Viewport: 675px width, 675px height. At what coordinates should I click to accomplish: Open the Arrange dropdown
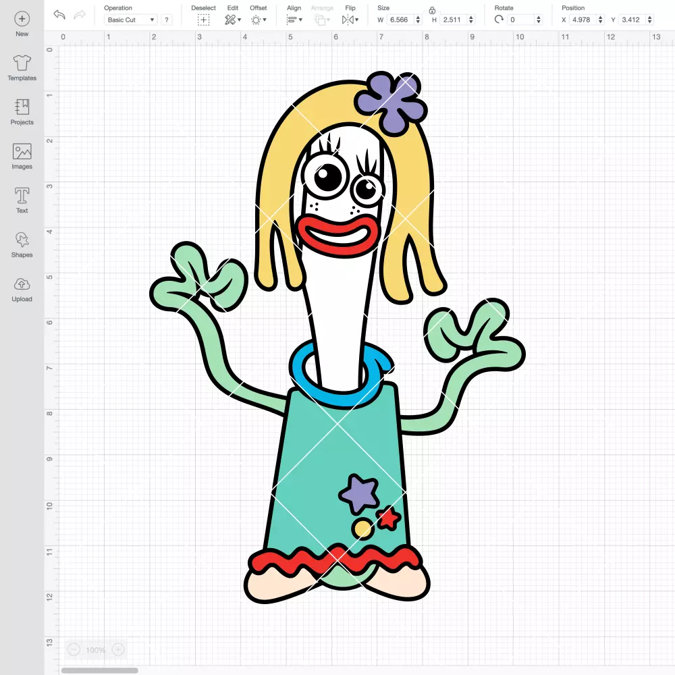[322, 20]
